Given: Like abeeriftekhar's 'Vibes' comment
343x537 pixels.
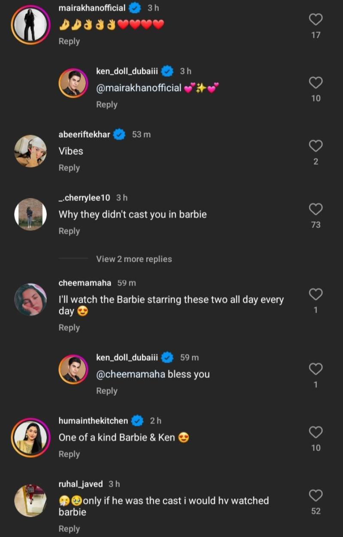Looking at the screenshot, I should [316, 146].
